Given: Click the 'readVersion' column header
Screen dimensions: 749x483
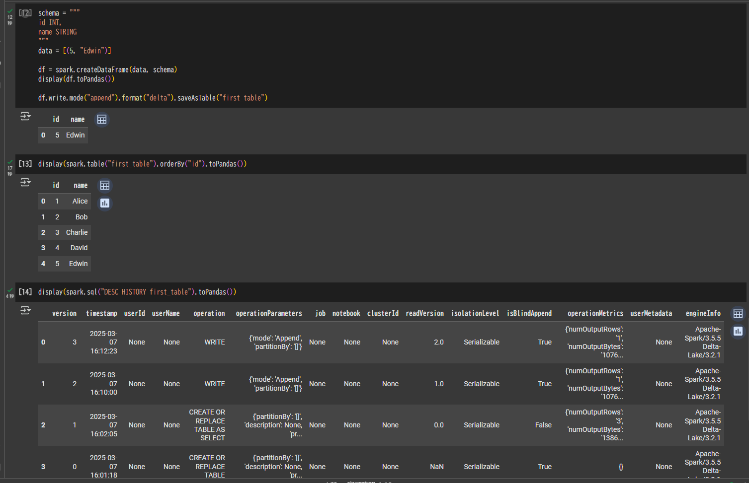Looking at the screenshot, I should (x=425, y=314).
